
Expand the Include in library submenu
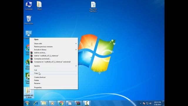coord(54,50)
